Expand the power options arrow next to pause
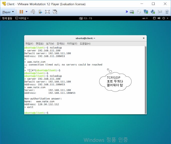The height and width of the screenshot is (144, 171). (27, 12)
